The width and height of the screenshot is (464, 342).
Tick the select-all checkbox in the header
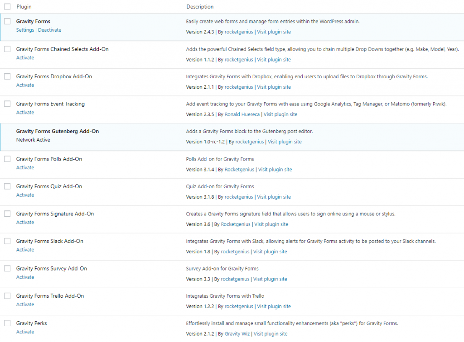(7, 7)
